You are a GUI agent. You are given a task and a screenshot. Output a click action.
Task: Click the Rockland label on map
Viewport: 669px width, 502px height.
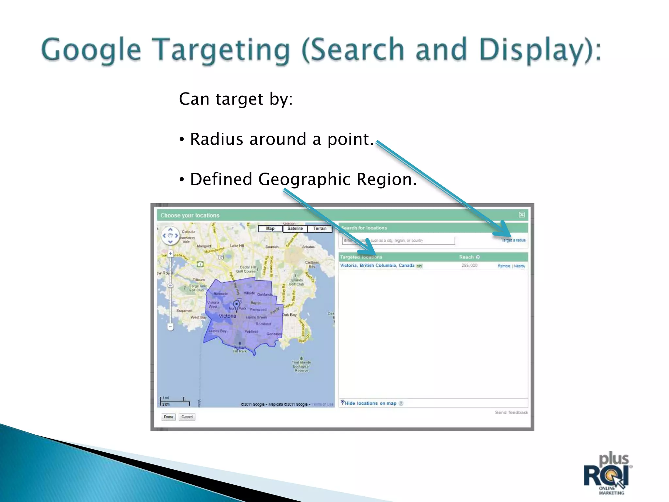pyautogui.click(x=263, y=324)
